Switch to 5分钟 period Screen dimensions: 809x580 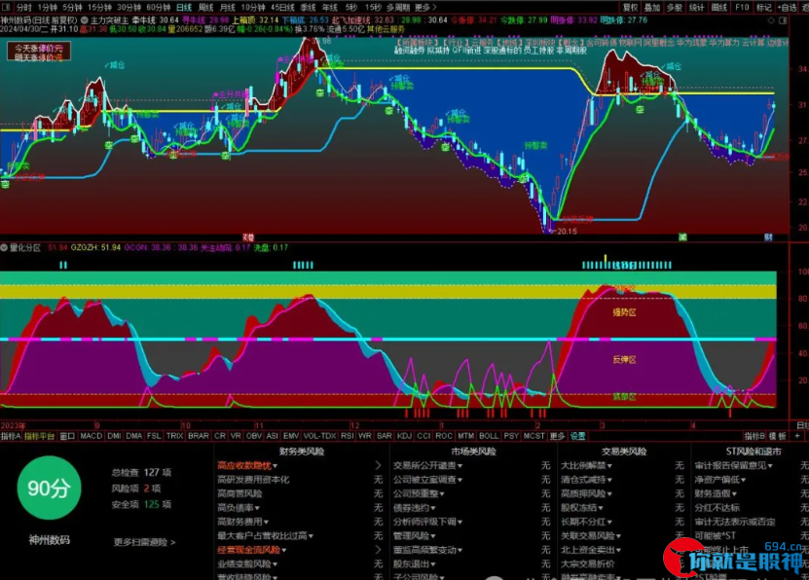point(72,7)
